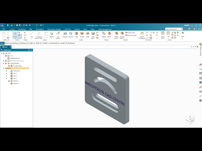This screenshot has height=151, width=202.
Task: Start the Line sketch tool
Action: 32,35
